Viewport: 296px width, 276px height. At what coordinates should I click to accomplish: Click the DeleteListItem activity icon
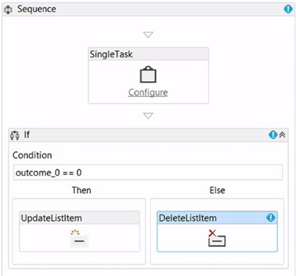(217, 238)
